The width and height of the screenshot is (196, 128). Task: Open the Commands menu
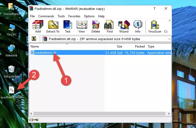tap(46, 16)
